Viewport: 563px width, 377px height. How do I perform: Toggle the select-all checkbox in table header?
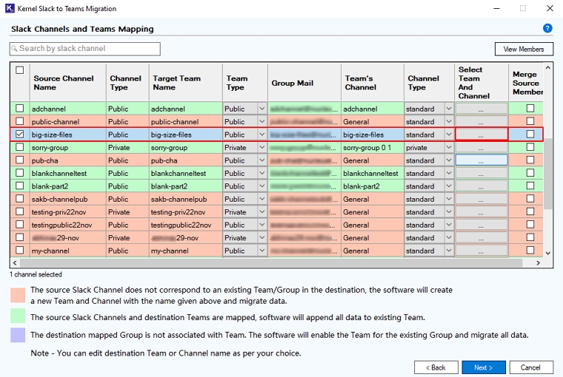[20, 70]
